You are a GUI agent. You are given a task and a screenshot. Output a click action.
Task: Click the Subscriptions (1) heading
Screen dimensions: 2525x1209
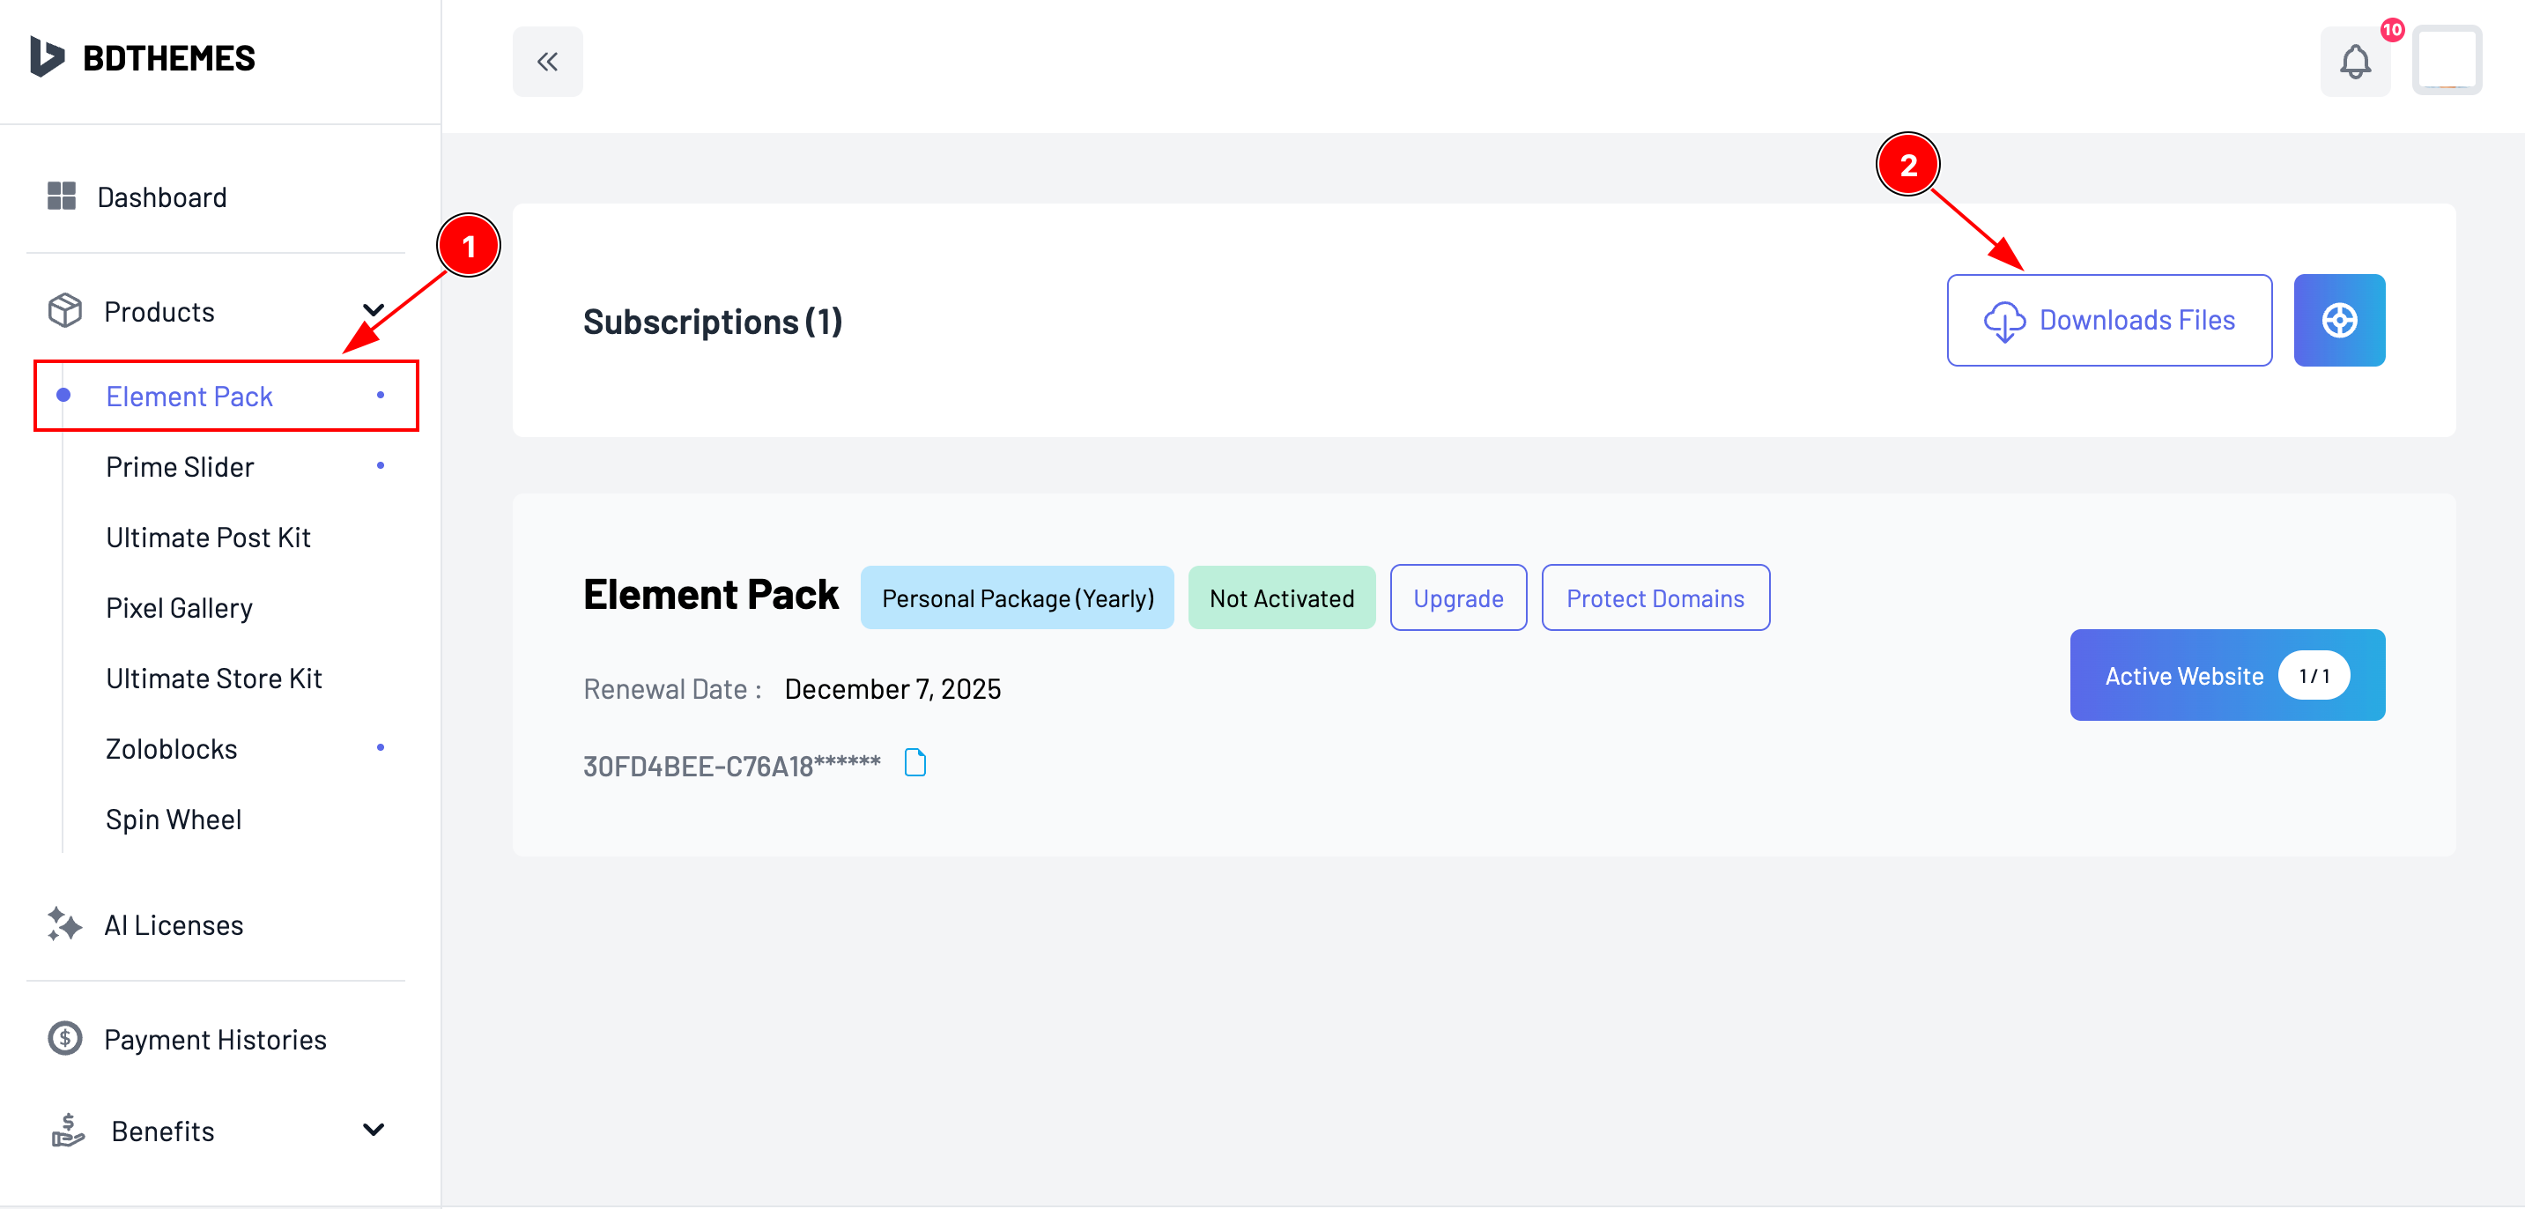coord(713,322)
